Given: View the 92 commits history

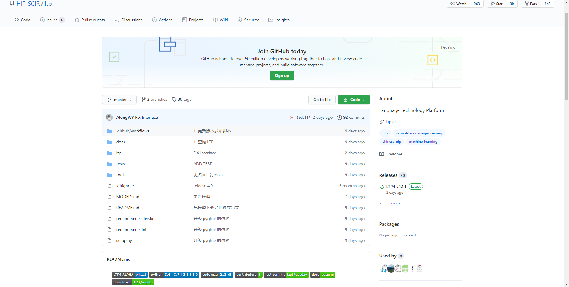Looking at the screenshot, I should 351,118.
